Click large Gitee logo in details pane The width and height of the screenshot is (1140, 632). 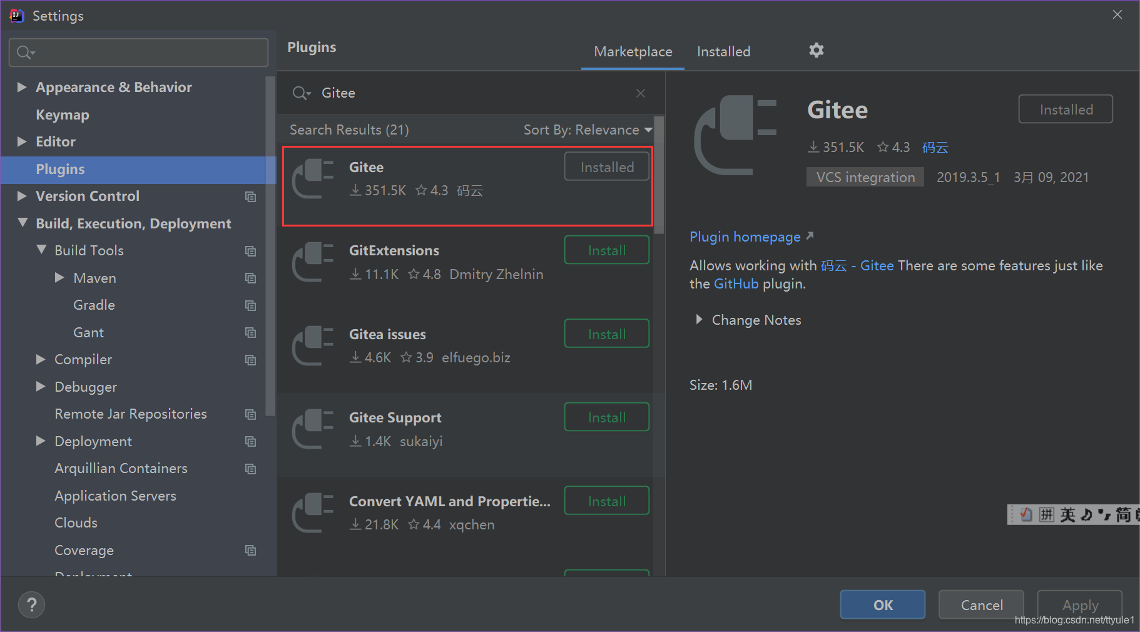coord(735,135)
